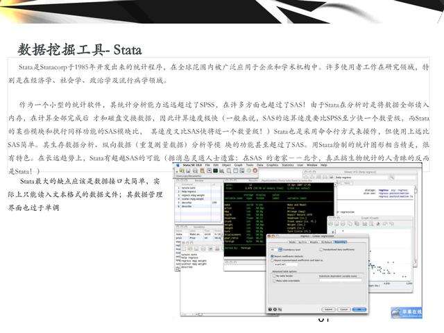Click the copy command icon in regress dialog
The width and height of the screenshot is (444, 333).
(280, 309)
